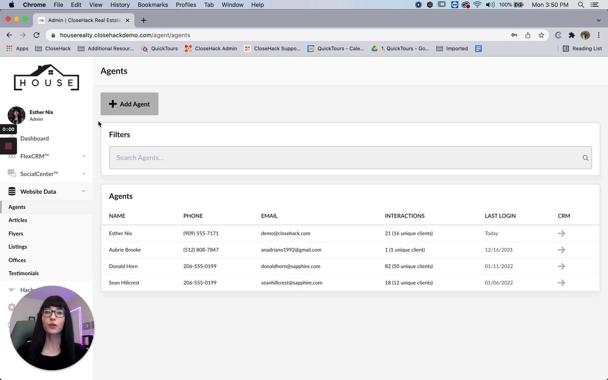Open the tab search dropdown
This screenshot has height=380, width=608.
point(598,20)
